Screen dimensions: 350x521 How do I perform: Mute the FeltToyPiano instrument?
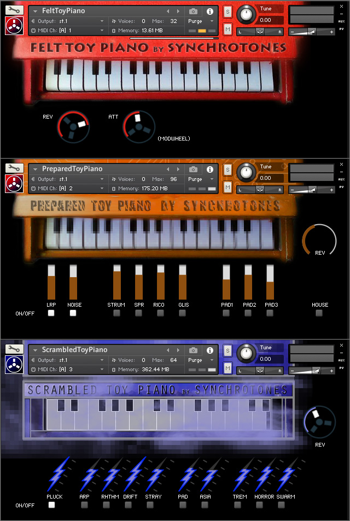(227, 29)
